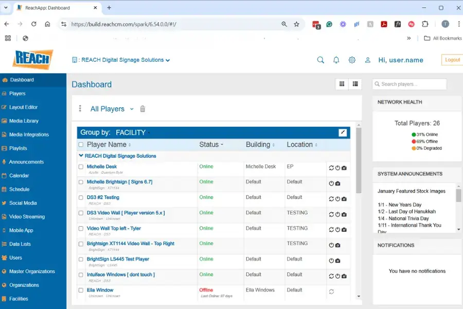This screenshot has width=463, height=309.
Task: Switch to grid view of players
Action: 342,83
